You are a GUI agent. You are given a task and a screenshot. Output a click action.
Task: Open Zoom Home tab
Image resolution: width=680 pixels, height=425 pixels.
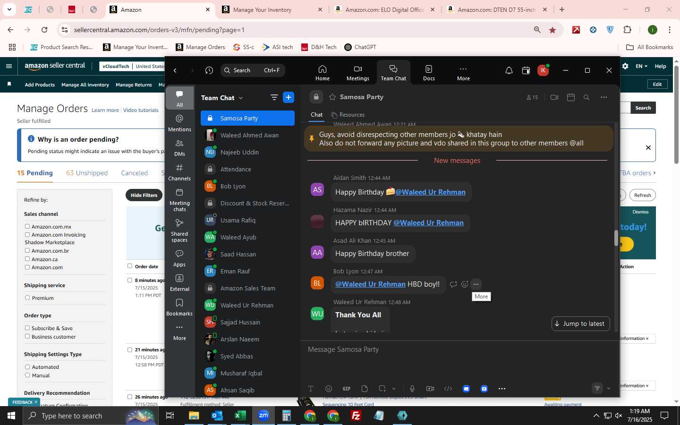click(x=323, y=73)
